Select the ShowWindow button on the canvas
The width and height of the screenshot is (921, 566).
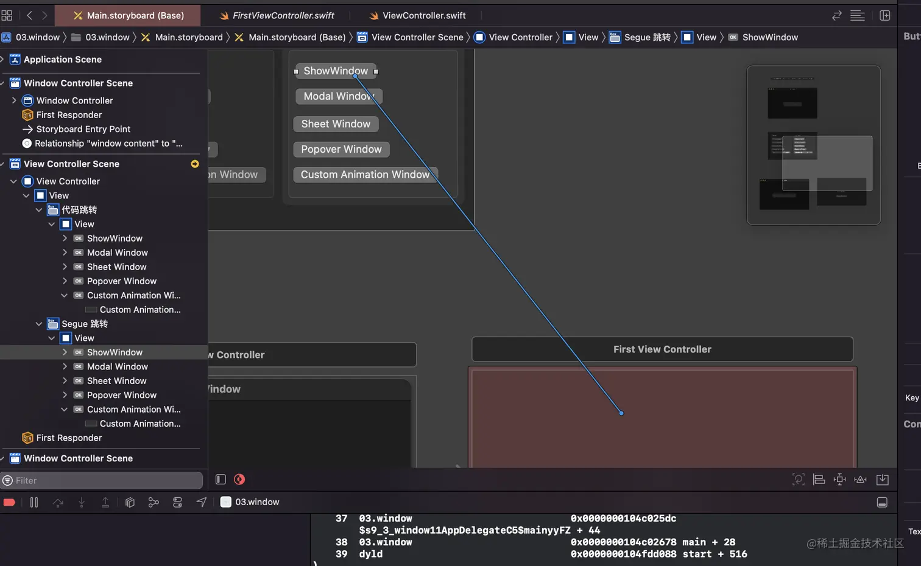336,71
